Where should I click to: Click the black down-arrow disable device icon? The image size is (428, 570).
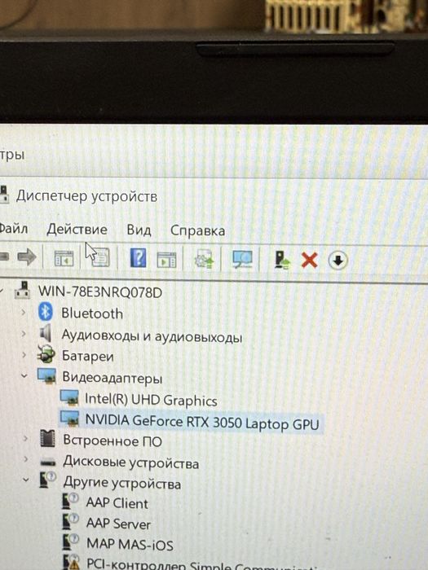coord(338,261)
